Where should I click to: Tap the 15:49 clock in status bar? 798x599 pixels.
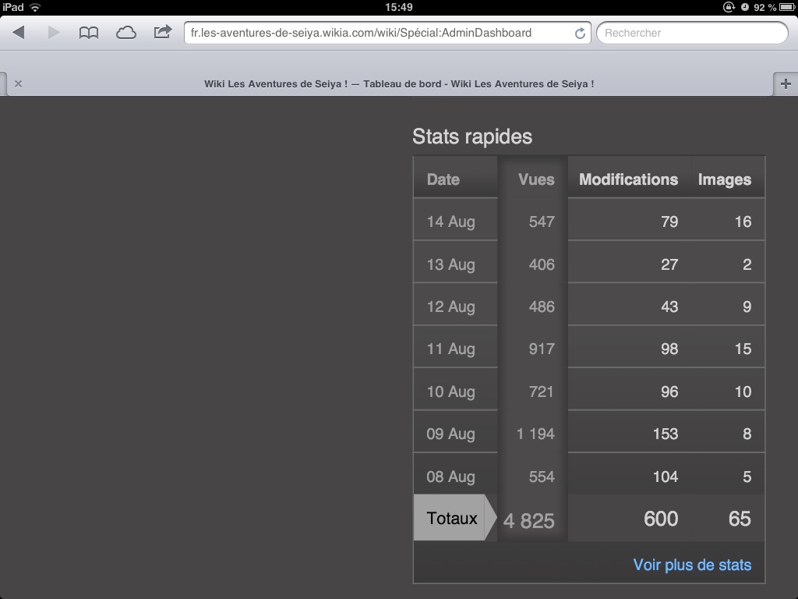click(x=399, y=7)
